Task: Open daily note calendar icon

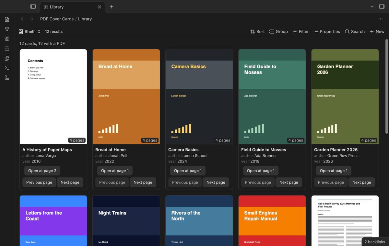Action: tap(7, 49)
